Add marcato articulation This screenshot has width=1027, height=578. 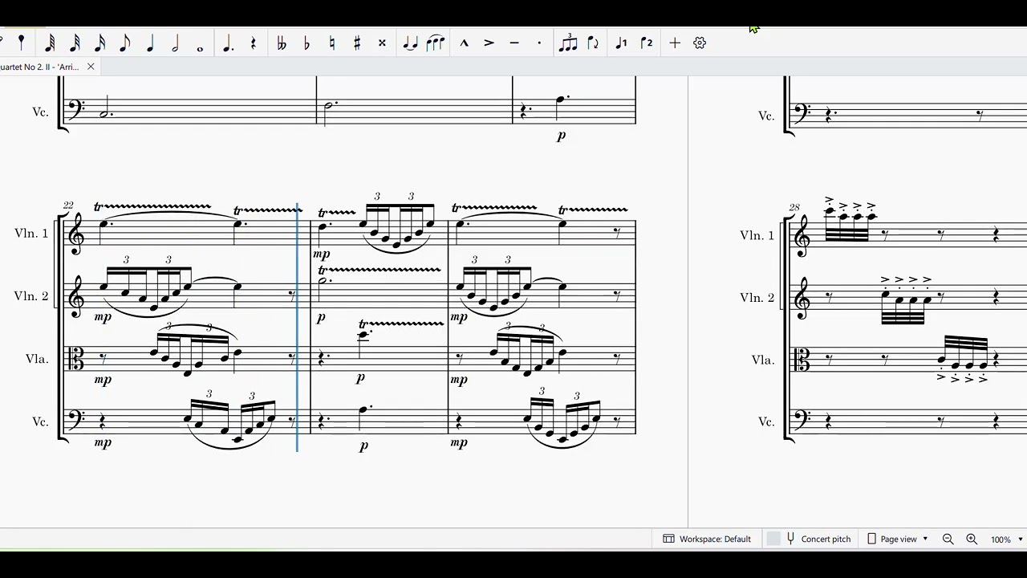pos(464,43)
